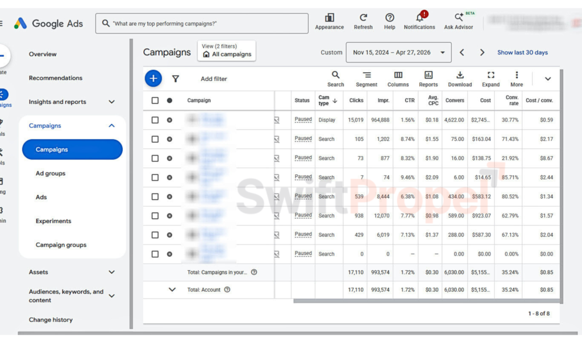
Task: Click help icon next to Total: Campaigns
Action: pyautogui.click(x=254, y=272)
